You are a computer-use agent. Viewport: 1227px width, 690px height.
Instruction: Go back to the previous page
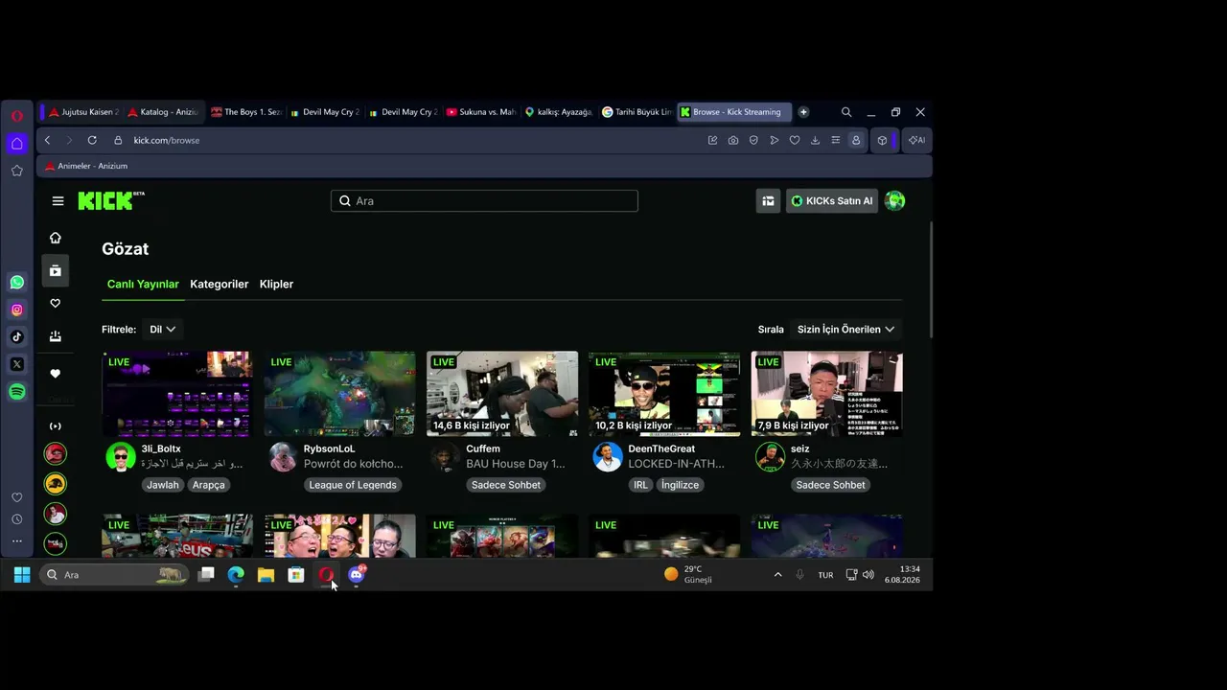pyautogui.click(x=47, y=140)
